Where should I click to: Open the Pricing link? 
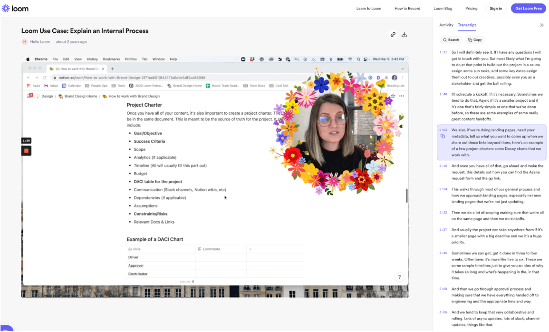(x=471, y=8)
